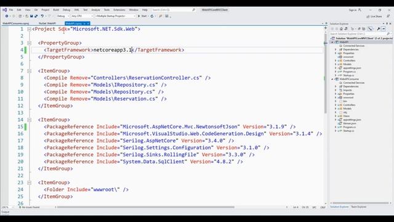Screen dimensions: 394x222
Task: Click the Live Share icon
Action: 368,17
